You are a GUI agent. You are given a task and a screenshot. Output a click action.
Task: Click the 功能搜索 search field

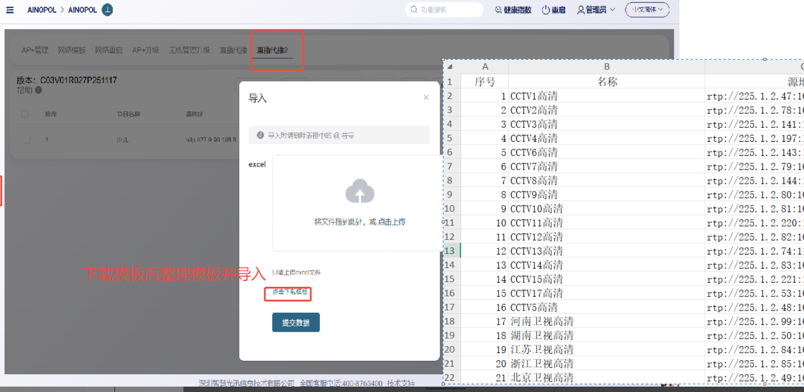[x=448, y=10]
